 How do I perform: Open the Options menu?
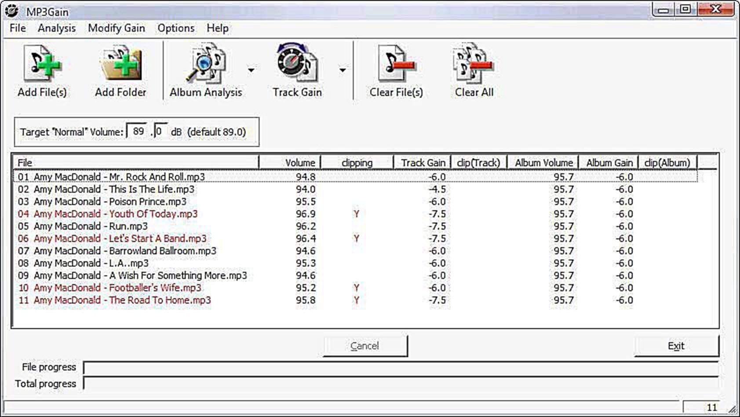pyautogui.click(x=176, y=28)
